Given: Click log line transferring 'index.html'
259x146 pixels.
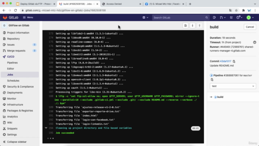Looking at the screenshot, I should coord(77,116).
